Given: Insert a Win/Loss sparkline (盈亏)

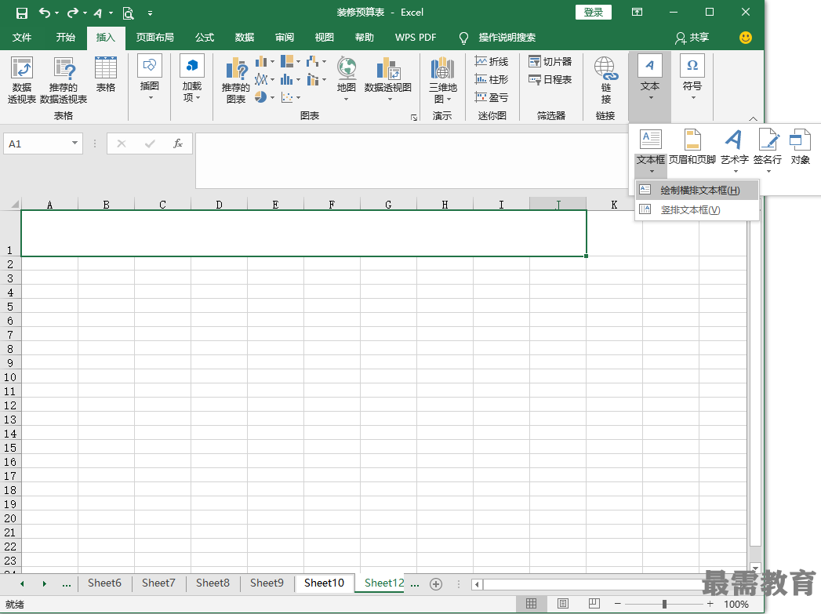Looking at the screenshot, I should coord(491,96).
